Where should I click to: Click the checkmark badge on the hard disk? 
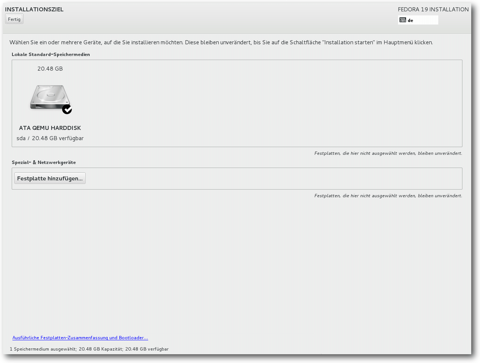[x=67, y=109]
